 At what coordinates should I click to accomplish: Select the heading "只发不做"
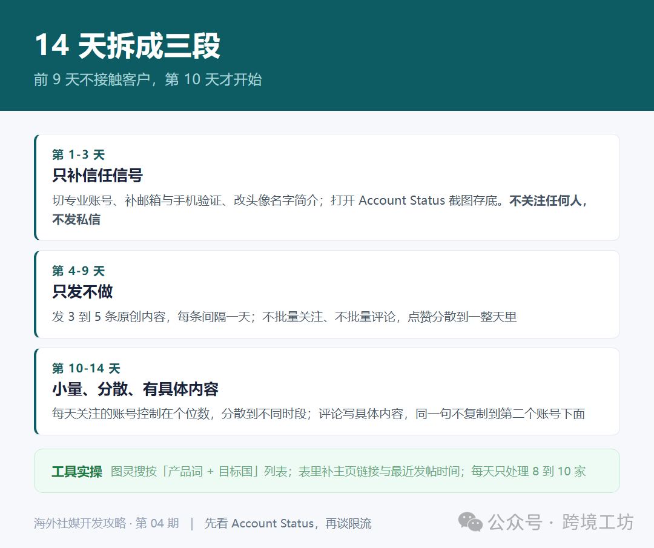pos(82,291)
